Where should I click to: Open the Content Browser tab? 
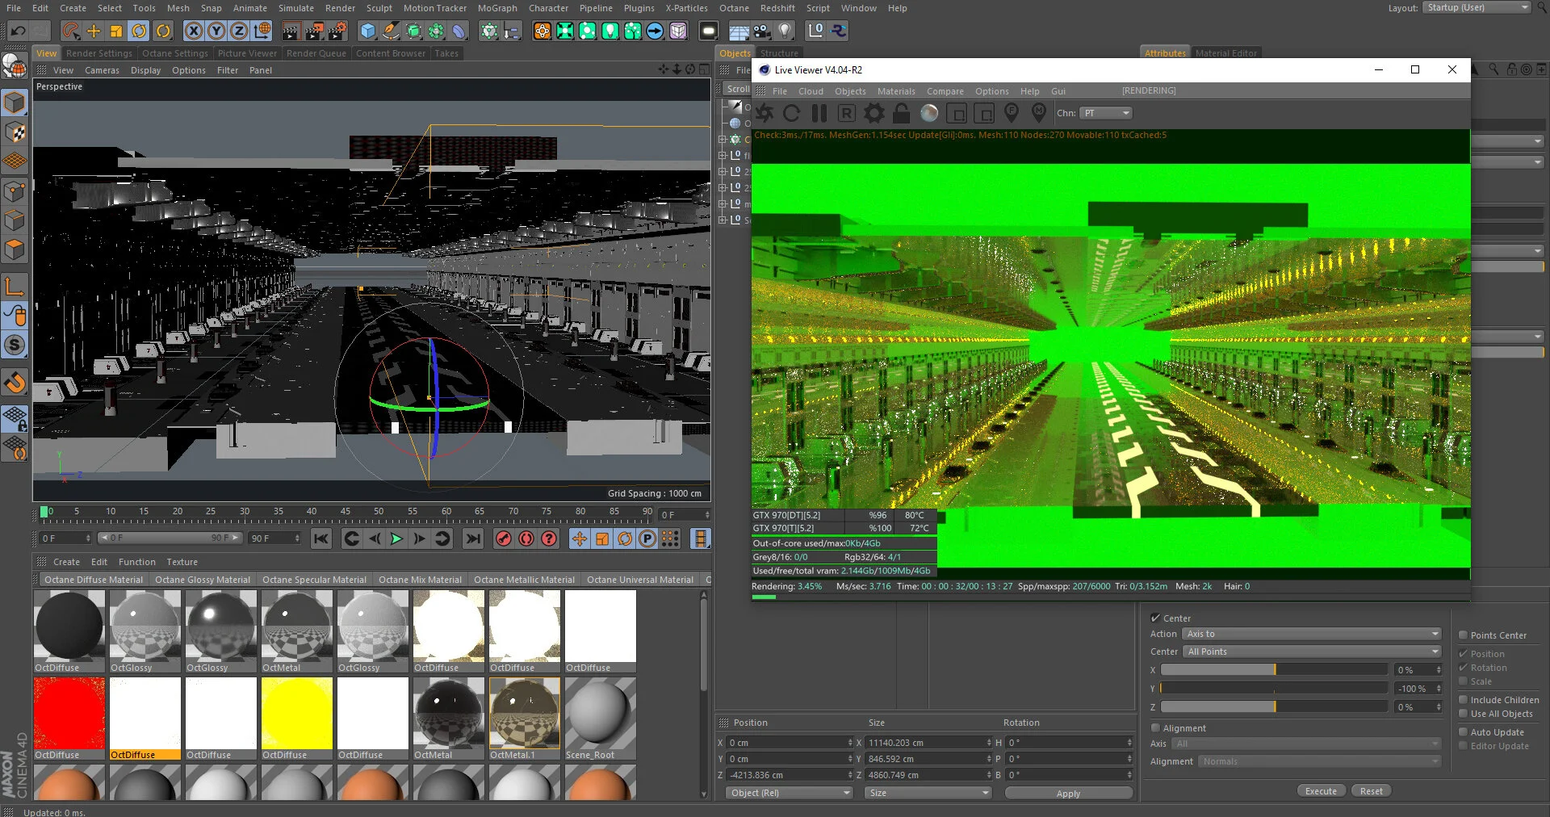click(x=391, y=53)
